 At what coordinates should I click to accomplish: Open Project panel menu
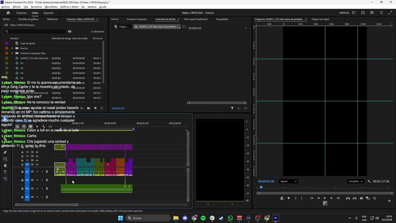[x=97, y=19]
